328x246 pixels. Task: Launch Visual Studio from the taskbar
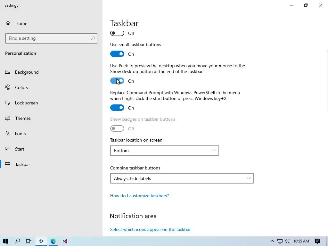pos(65,241)
